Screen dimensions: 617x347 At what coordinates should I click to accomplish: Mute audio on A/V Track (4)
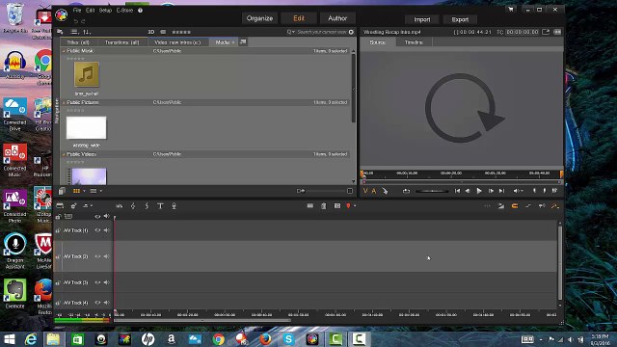[x=107, y=303]
